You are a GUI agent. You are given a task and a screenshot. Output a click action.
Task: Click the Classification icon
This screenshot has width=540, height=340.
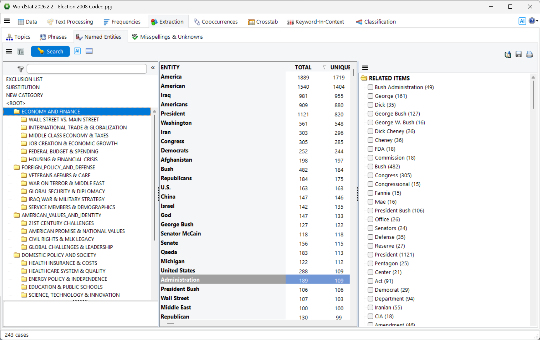(359, 22)
